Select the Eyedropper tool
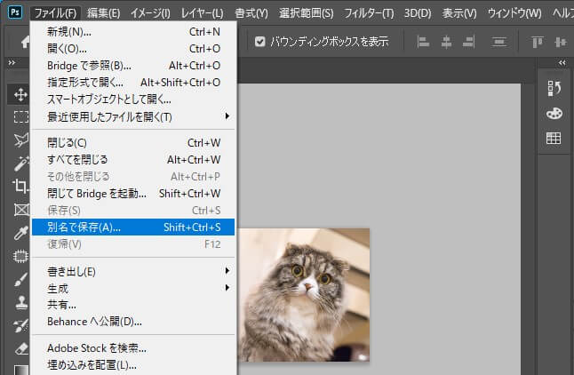 [x=20, y=233]
